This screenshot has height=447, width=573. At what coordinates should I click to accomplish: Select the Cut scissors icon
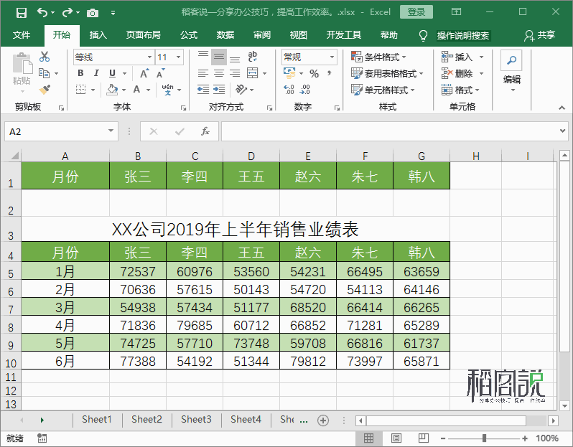45,57
